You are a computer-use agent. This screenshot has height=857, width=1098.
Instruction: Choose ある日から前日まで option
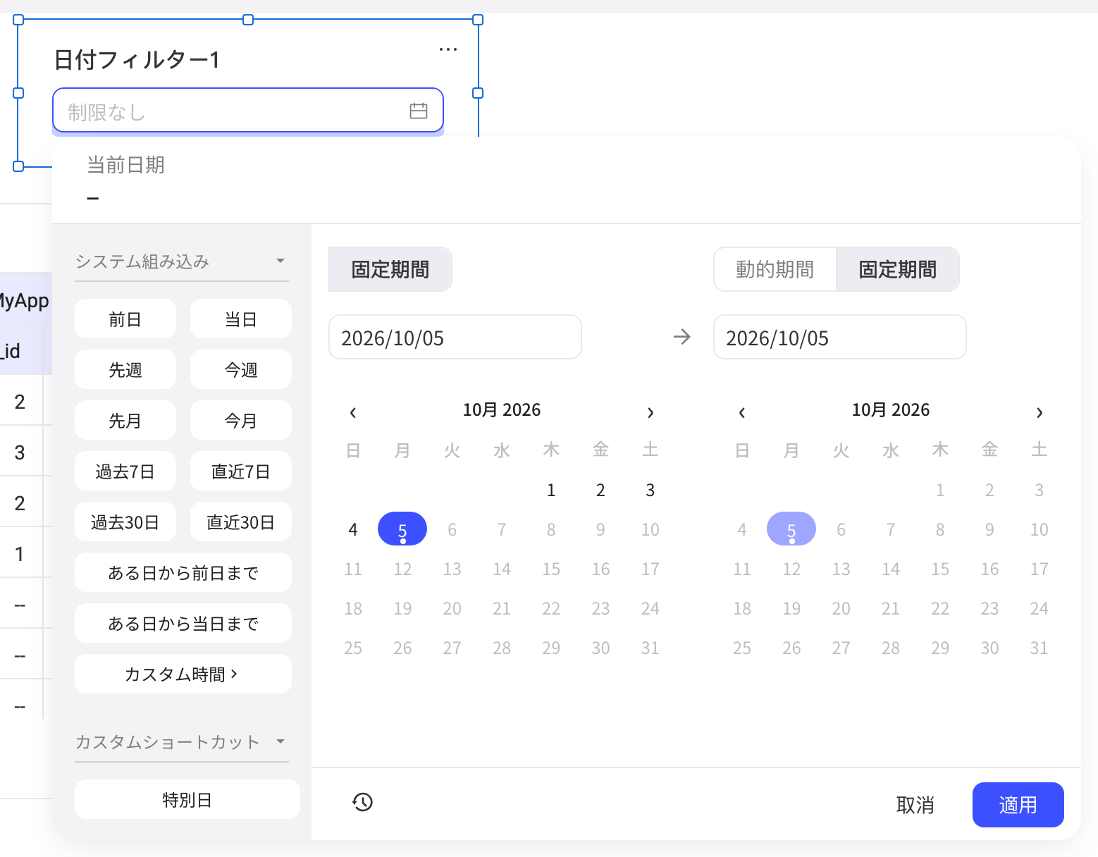[x=183, y=573]
